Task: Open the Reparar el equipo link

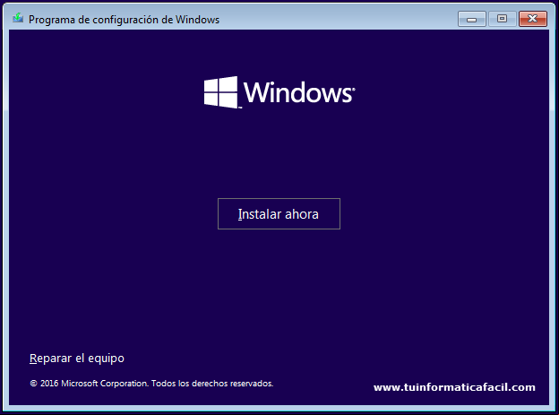Action: pos(77,359)
